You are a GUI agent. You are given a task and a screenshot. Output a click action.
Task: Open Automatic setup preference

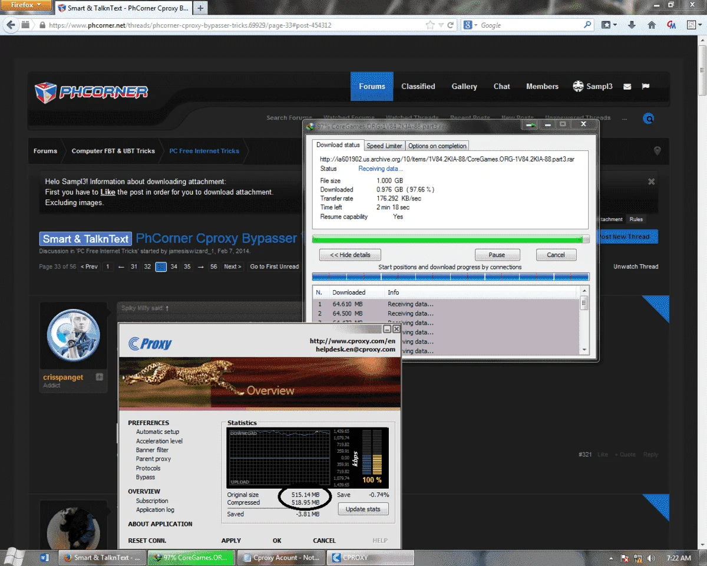click(x=157, y=432)
